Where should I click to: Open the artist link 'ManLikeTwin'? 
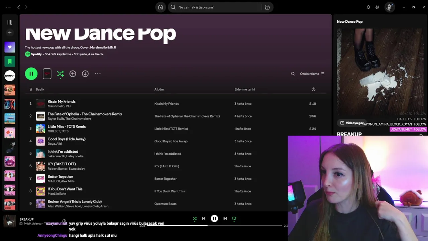[57, 194]
